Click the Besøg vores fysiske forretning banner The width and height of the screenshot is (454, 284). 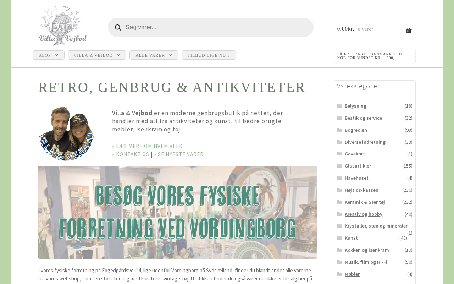pyautogui.click(x=178, y=212)
